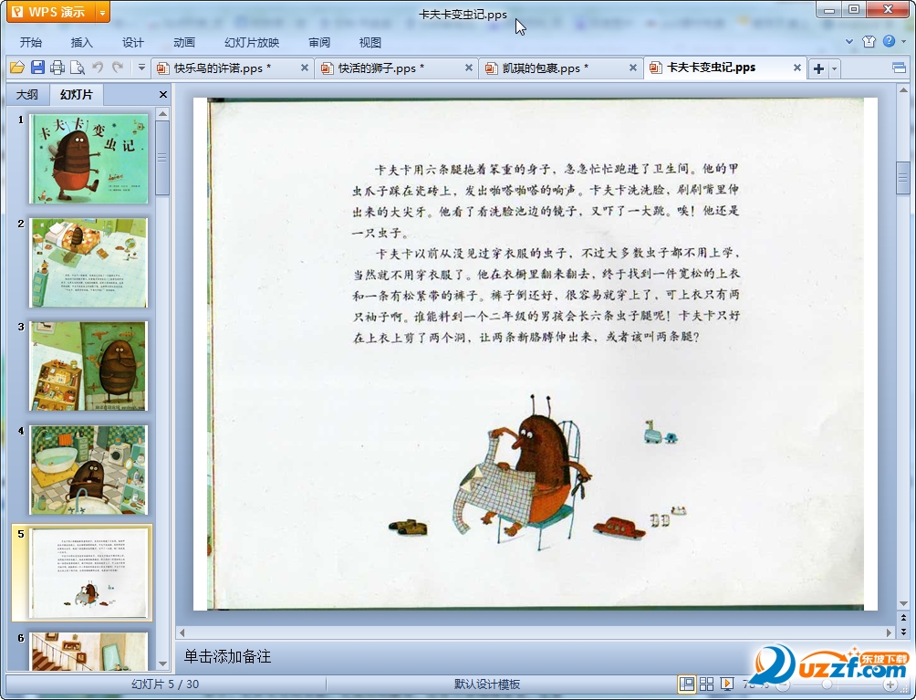Open the 视图 ribbon tab
This screenshot has height=700, width=916.
370,43
